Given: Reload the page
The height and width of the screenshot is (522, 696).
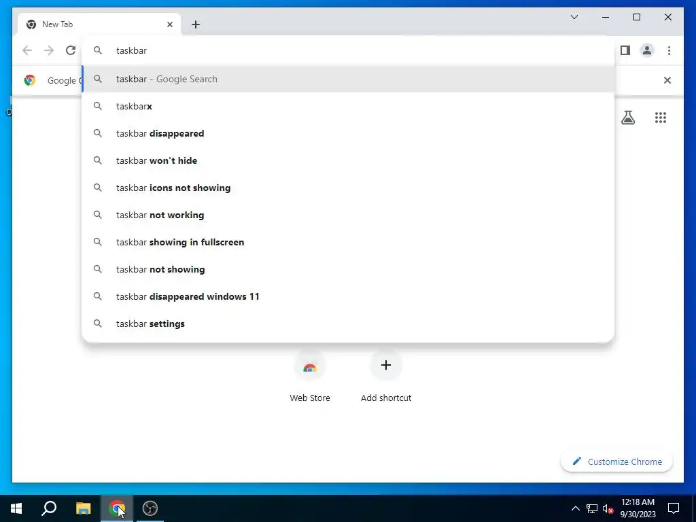Looking at the screenshot, I should tap(71, 50).
